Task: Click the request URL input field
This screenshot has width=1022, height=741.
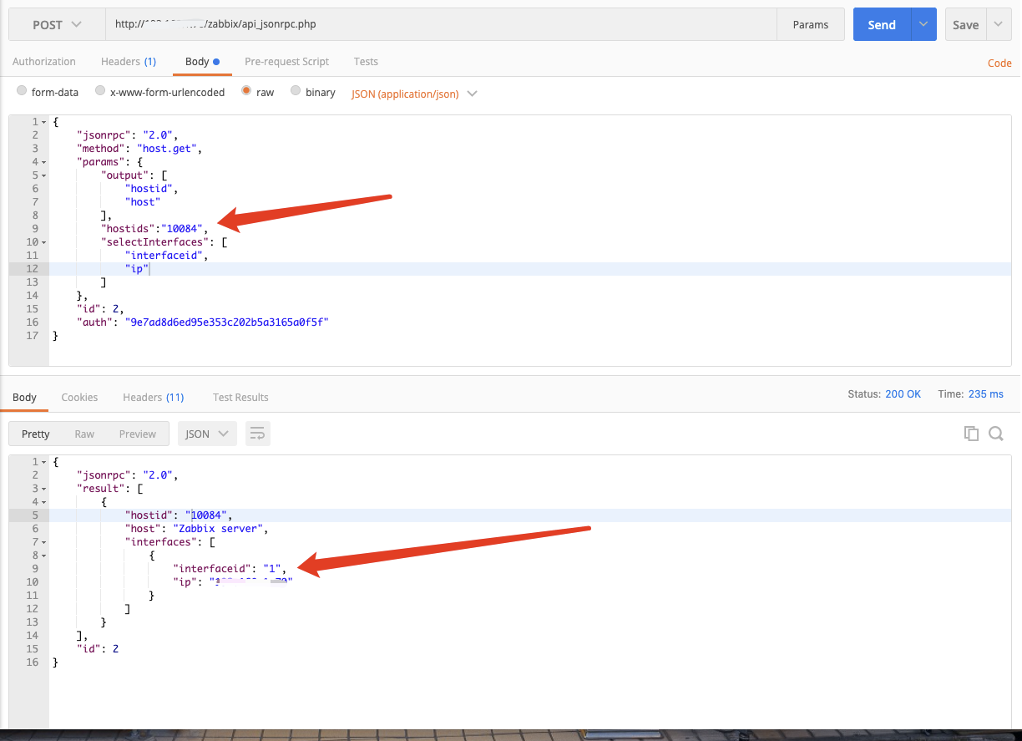Action: (441, 25)
